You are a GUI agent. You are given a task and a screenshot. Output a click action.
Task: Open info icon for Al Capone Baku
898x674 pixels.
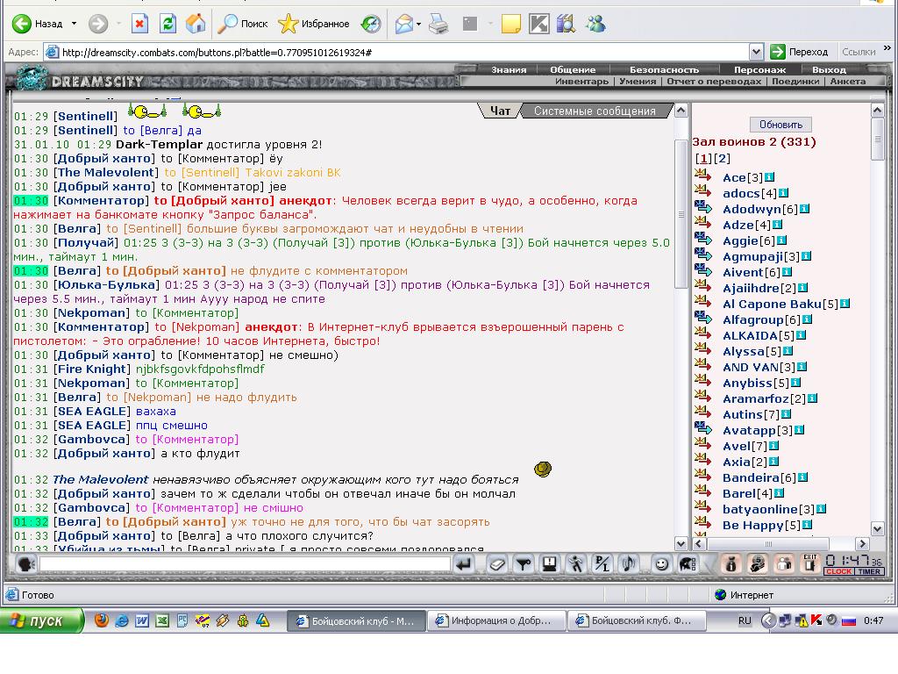pyautogui.click(x=845, y=304)
